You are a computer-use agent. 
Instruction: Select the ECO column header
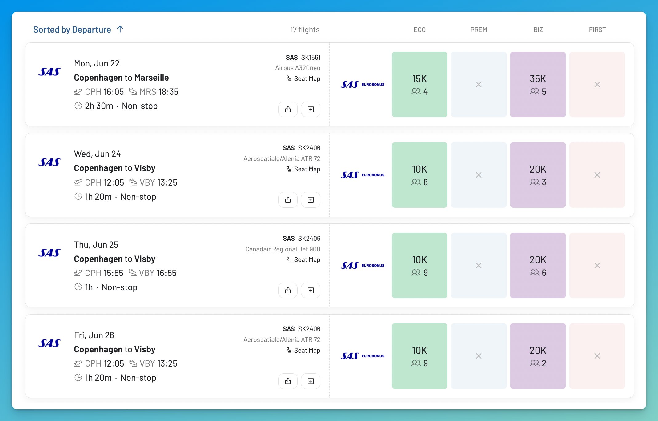(419, 30)
